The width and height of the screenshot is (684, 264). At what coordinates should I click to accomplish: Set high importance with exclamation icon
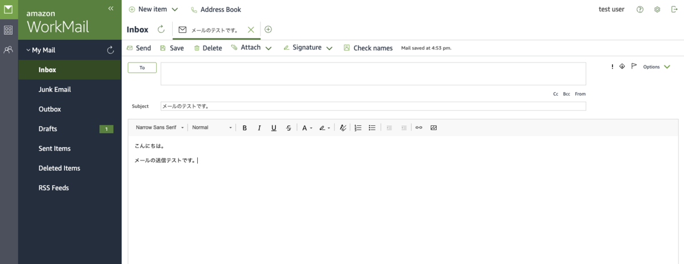(612, 67)
